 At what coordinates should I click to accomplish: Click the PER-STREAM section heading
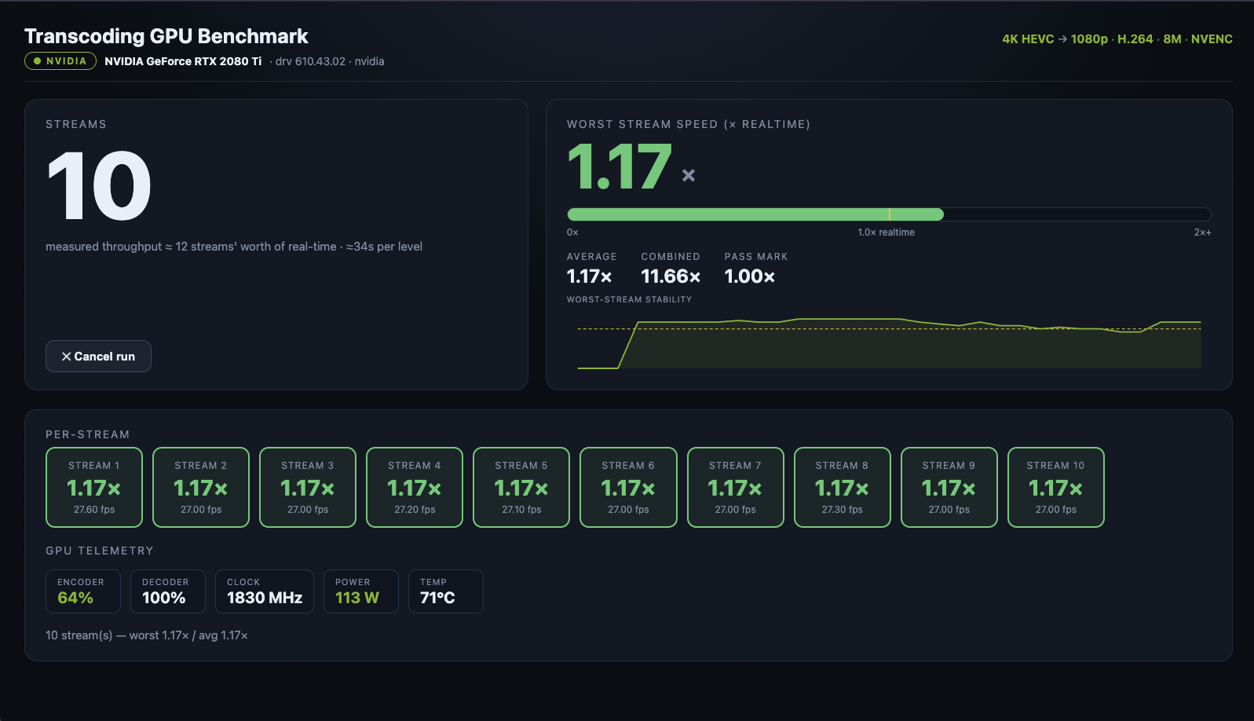coord(88,434)
